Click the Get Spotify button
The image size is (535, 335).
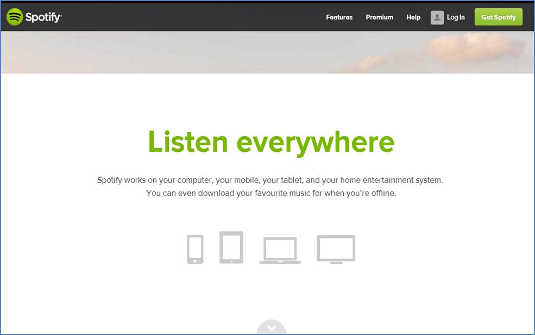pyautogui.click(x=498, y=17)
